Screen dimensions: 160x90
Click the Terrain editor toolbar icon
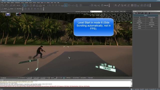[x=4, y=9]
